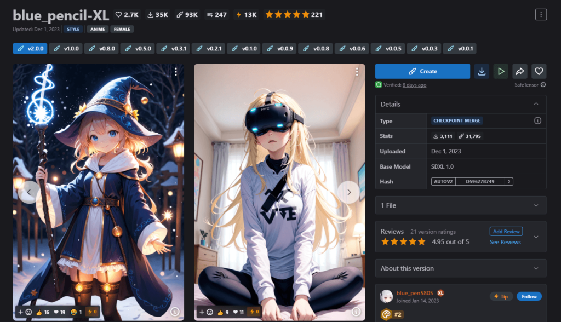Click the share arrow icon
Image resolution: width=561 pixels, height=322 pixels.
coord(519,71)
